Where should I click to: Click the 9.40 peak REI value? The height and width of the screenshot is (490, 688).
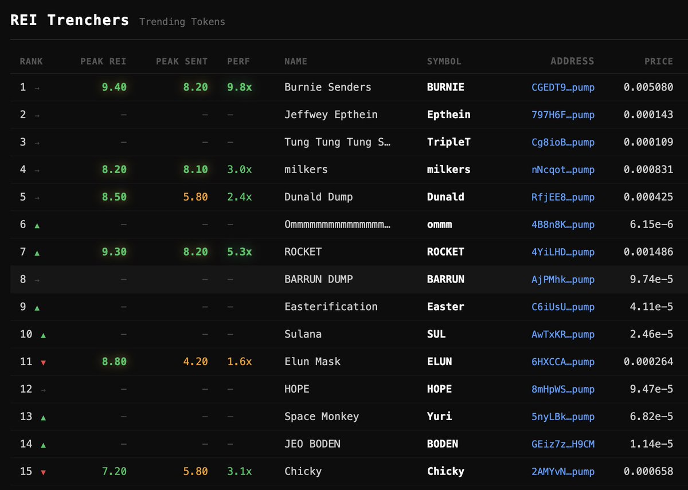(x=114, y=87)
